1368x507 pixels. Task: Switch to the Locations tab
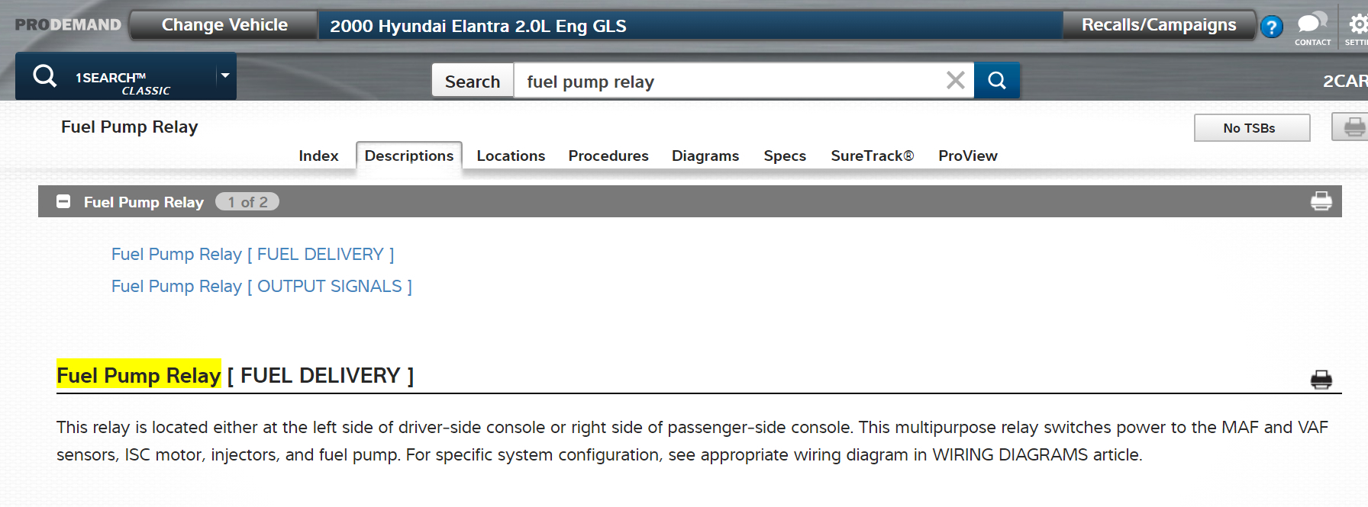pyautogui.click(x=511, y=156)
